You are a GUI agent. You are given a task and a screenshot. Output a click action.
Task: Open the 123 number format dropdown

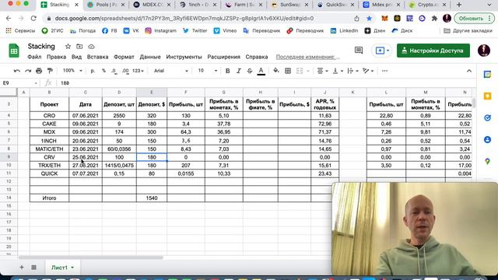coord(138,71)
